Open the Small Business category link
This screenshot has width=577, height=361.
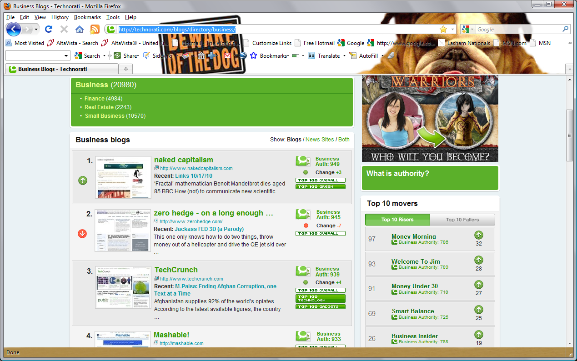pyautogui.click(x=105, y=116)
